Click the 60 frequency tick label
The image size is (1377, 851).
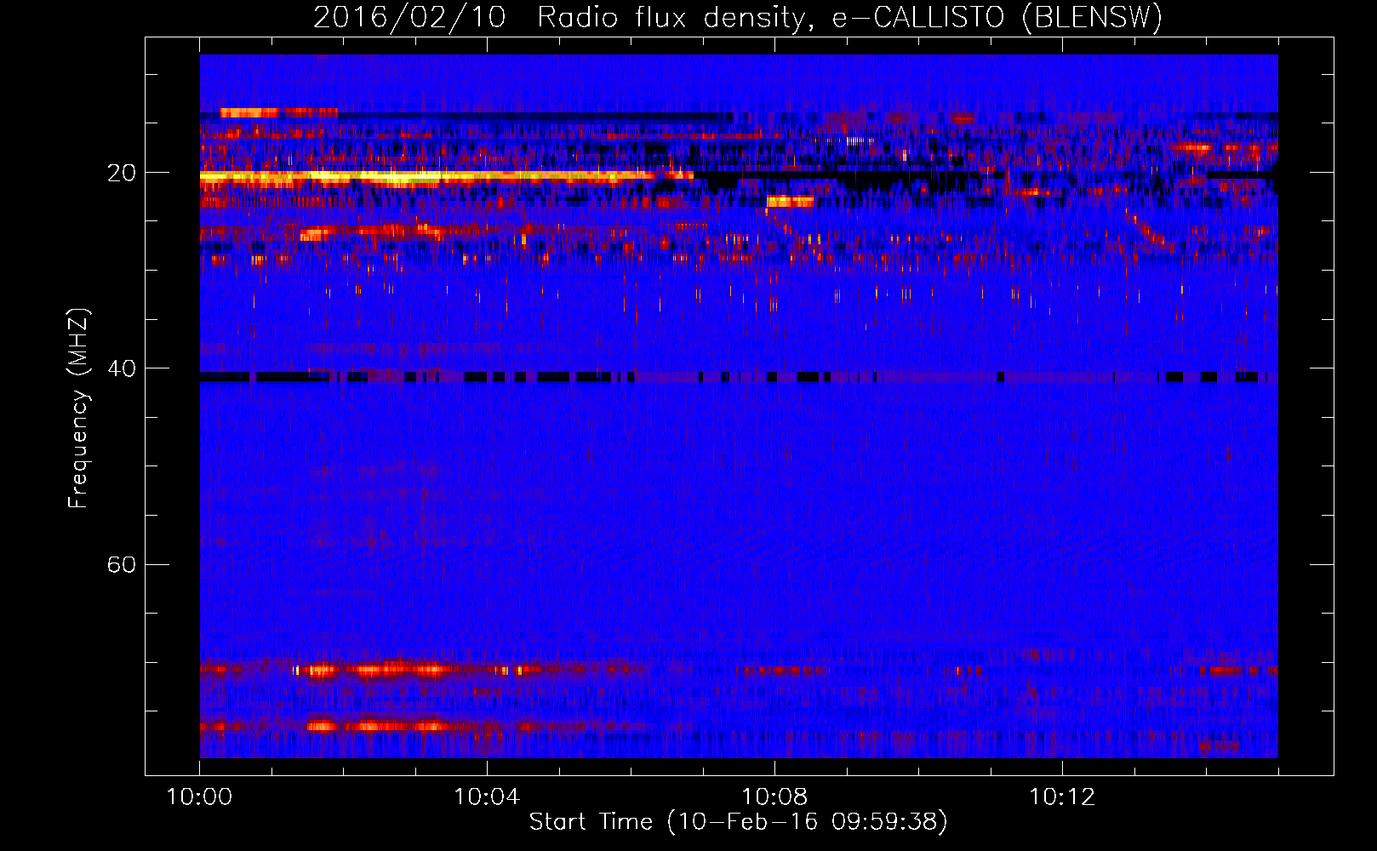coord(122,564)
